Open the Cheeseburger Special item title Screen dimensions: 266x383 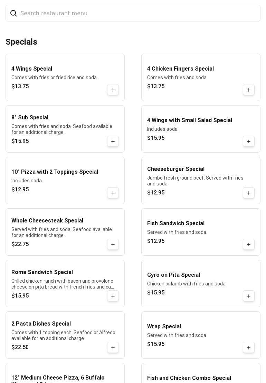pyautogui.click(x=176, y=169)
